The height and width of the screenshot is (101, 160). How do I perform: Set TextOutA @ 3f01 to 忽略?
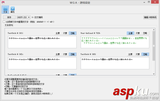click(x=145, y=54)
